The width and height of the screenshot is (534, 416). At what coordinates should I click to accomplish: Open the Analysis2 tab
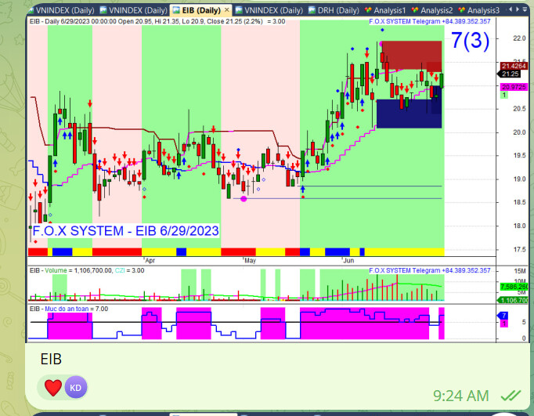[432, 10]
